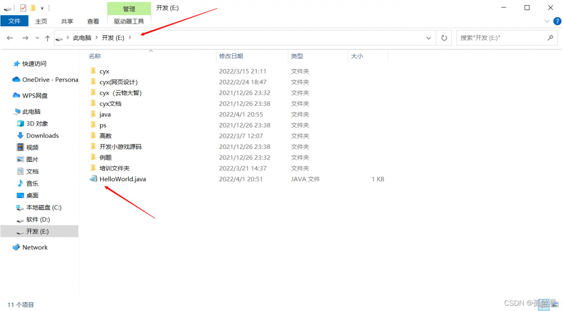
Task: Select the ps folder name
Action: [103, 125]
